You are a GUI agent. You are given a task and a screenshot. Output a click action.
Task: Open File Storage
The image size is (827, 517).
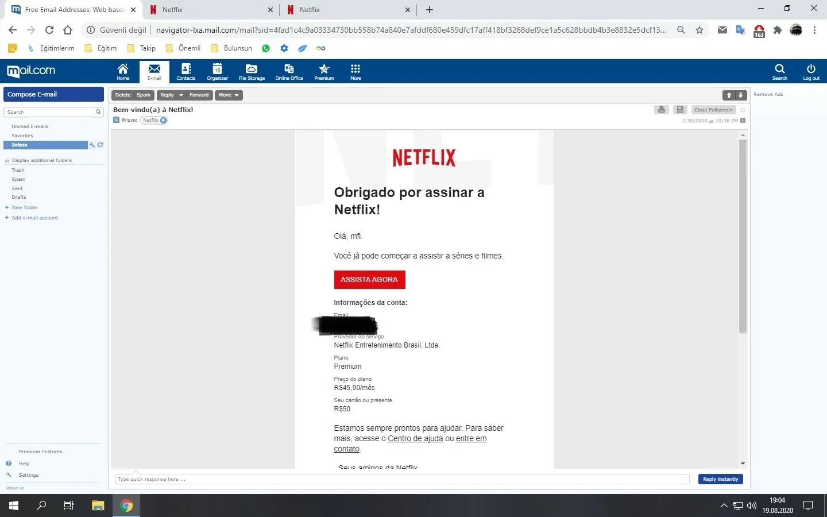pyautogui.click(x=252, y=72)
